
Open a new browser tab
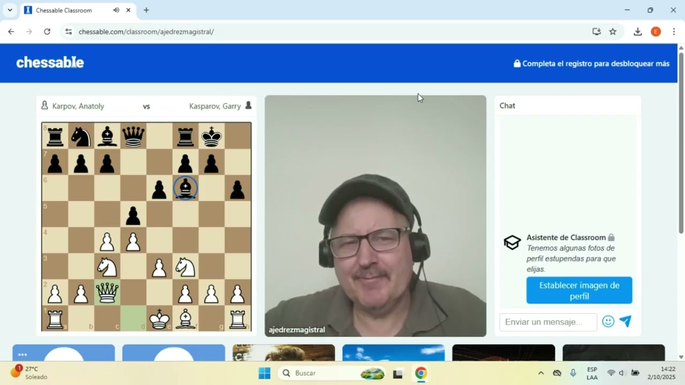pyautogui.click(x=146, y=10)
